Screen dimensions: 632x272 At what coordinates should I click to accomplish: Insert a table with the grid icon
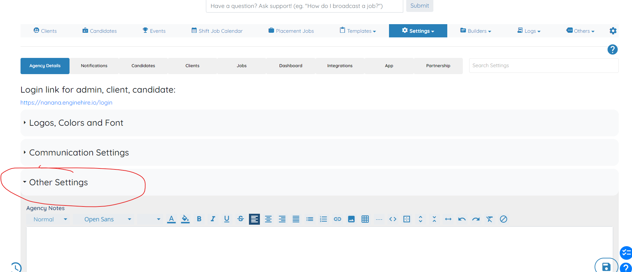pyautogui.click(x=365, y=219)
